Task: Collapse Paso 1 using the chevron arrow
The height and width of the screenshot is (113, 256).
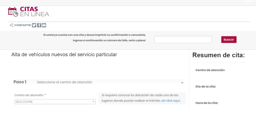Action: (x=182, y=82)
